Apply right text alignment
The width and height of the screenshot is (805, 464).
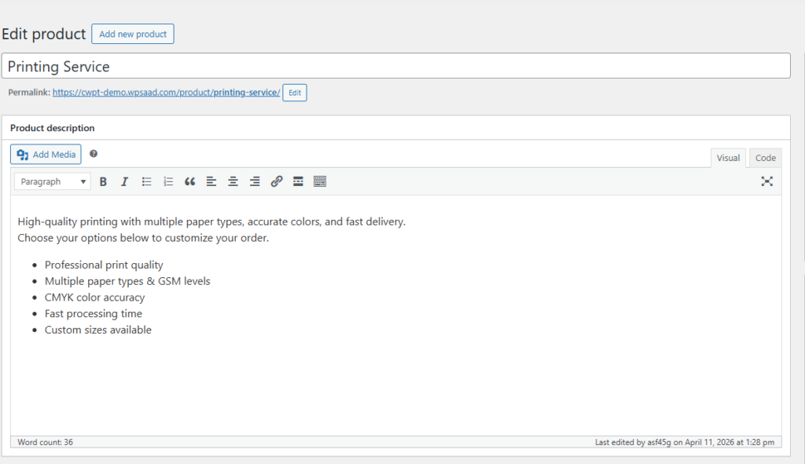[x=255, y=181]
